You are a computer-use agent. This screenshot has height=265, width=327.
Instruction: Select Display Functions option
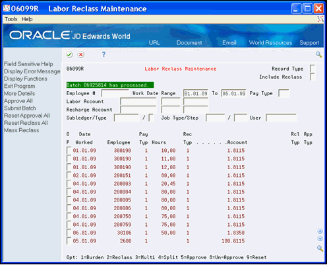pos(26,79)
